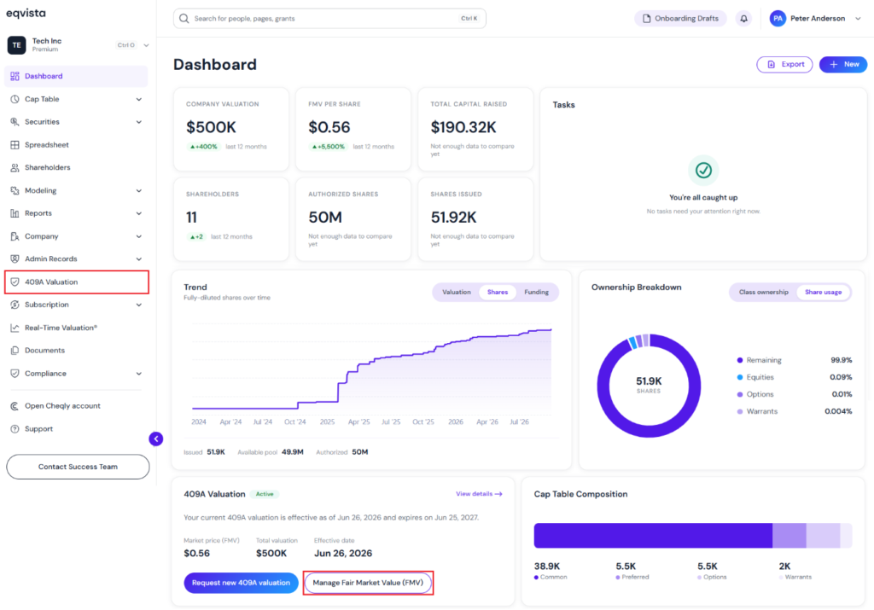
Task: Switch Trend chart to Valuation
Action: pyautogui.click(x=457, y=292)
